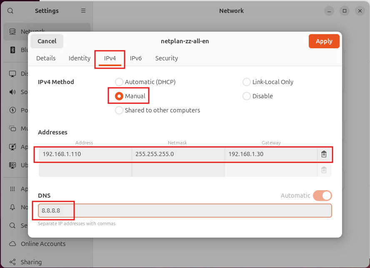
Task: Maximize the Settings window
Action: [x=345, y=11]
